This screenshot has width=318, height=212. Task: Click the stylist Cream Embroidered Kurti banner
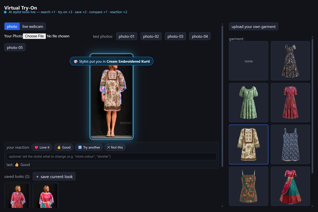[112, 61]
